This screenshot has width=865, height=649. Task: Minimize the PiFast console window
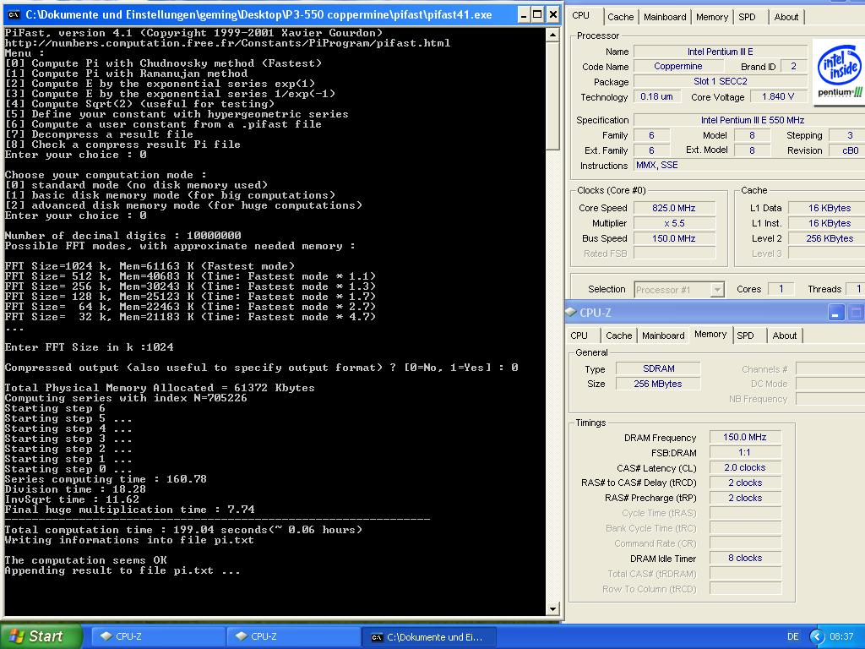[524, 15]
